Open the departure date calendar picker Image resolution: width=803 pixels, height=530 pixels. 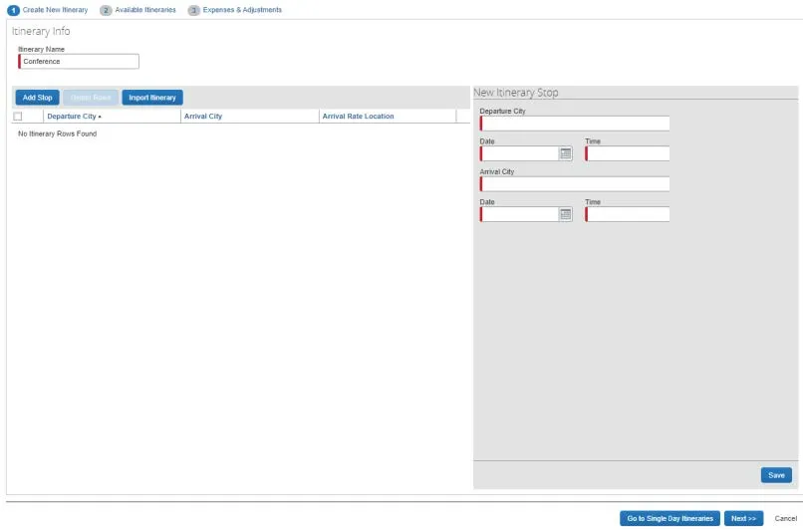click(565, 153)
